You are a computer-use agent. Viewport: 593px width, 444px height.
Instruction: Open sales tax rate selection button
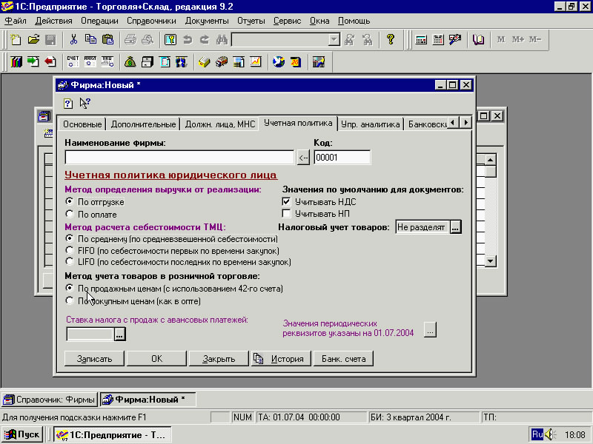coord(119,334)
